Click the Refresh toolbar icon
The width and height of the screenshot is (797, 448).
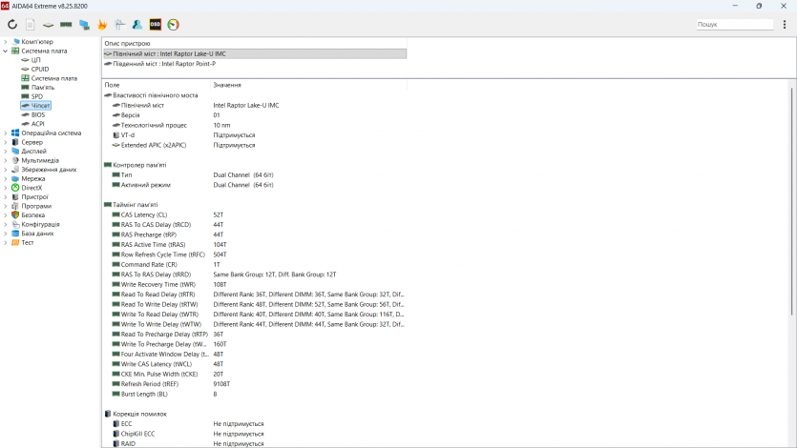(12, 24)
